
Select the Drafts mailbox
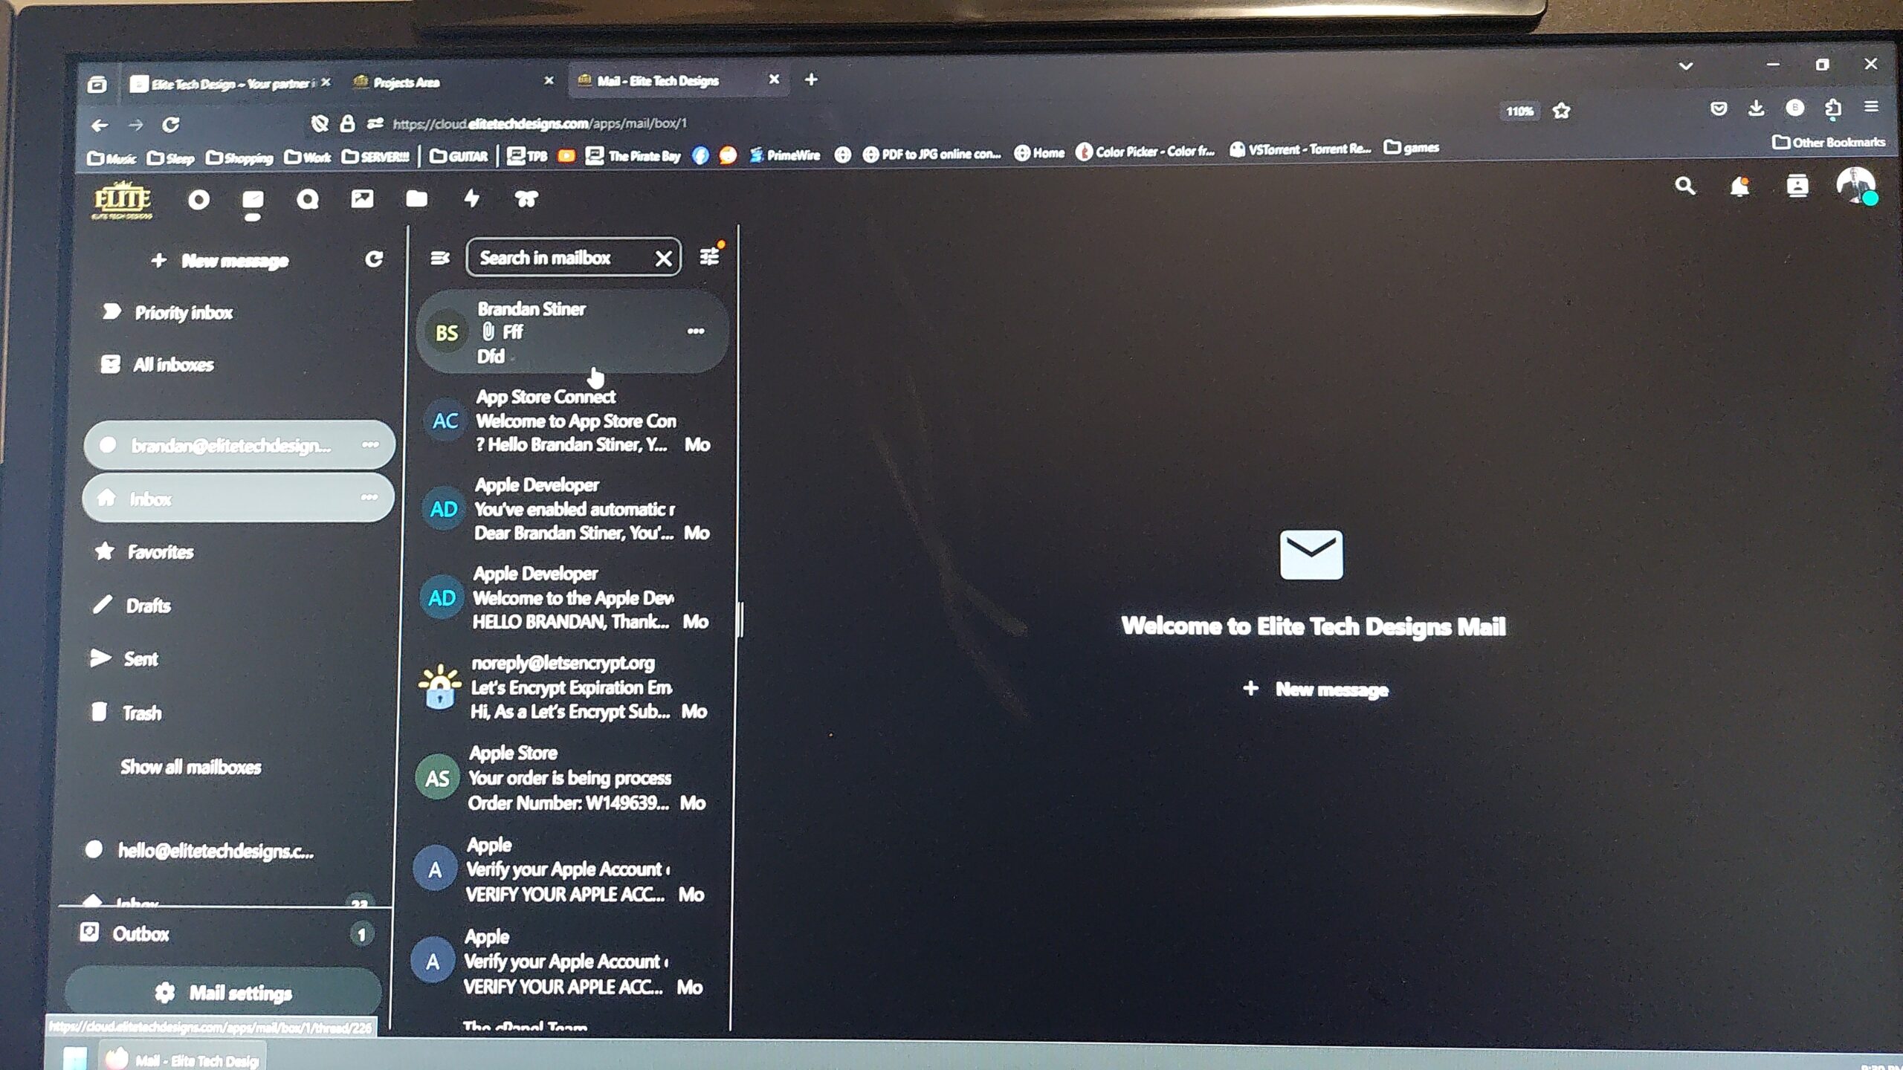click(x=148, y=606)
